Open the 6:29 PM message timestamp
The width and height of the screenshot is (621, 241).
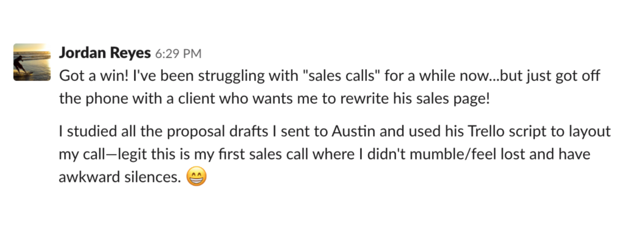pyautogui.click(x=178, y=54)
